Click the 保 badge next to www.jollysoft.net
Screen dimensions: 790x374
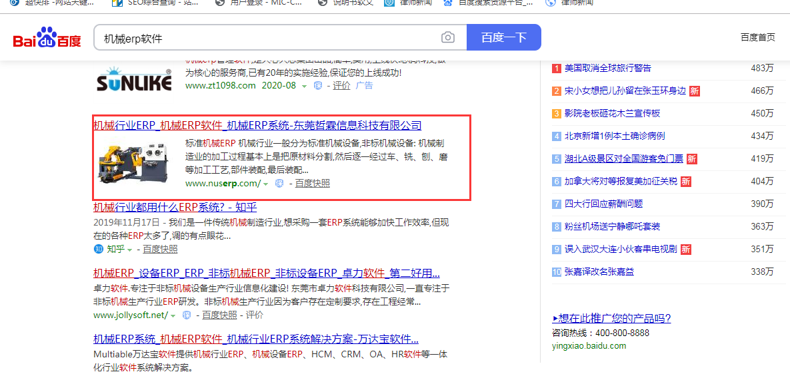click(187, 315)
